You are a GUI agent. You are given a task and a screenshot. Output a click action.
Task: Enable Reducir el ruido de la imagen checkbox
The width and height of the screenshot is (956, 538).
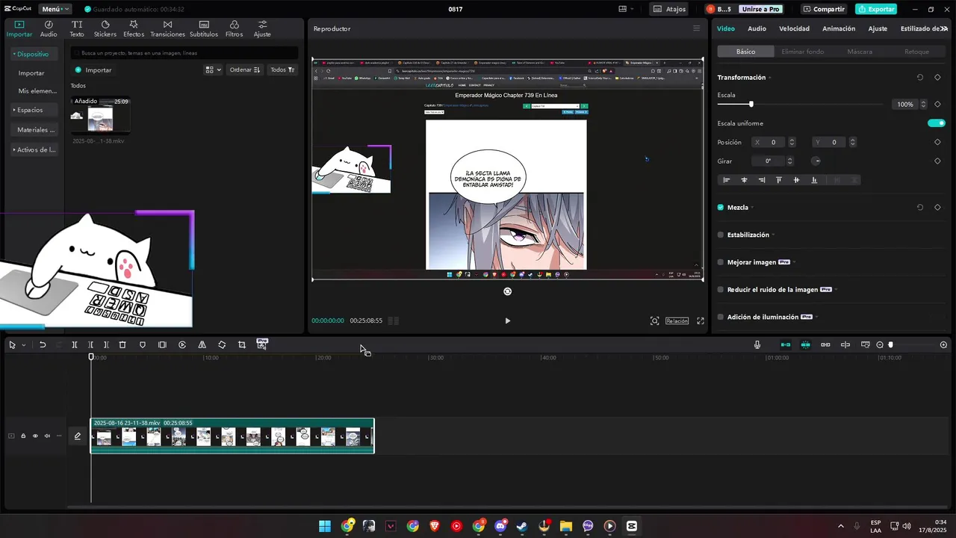[721, 289]
